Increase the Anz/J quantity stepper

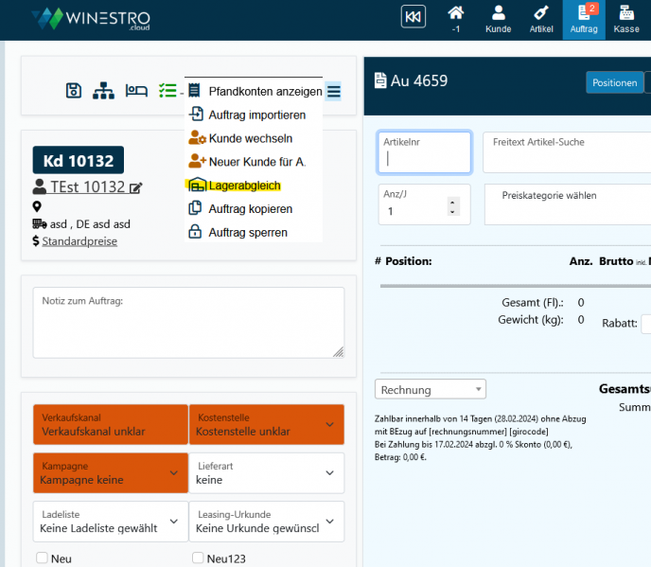[452, 201]
